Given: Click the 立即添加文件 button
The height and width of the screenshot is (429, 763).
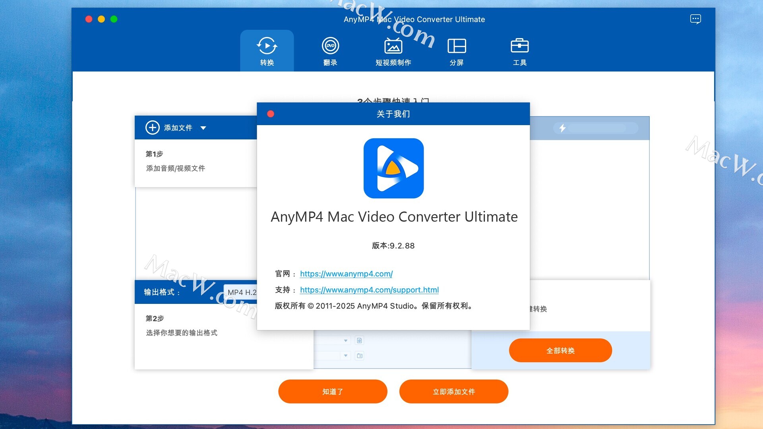Looking at the screenshot, I should pyautogui.click(x=454, y=391).
